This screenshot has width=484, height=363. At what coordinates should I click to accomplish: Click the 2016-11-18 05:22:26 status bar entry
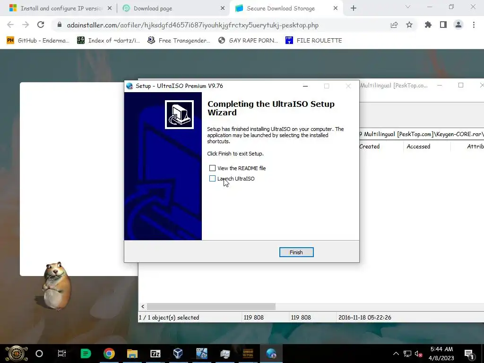[x=364, y=317]
